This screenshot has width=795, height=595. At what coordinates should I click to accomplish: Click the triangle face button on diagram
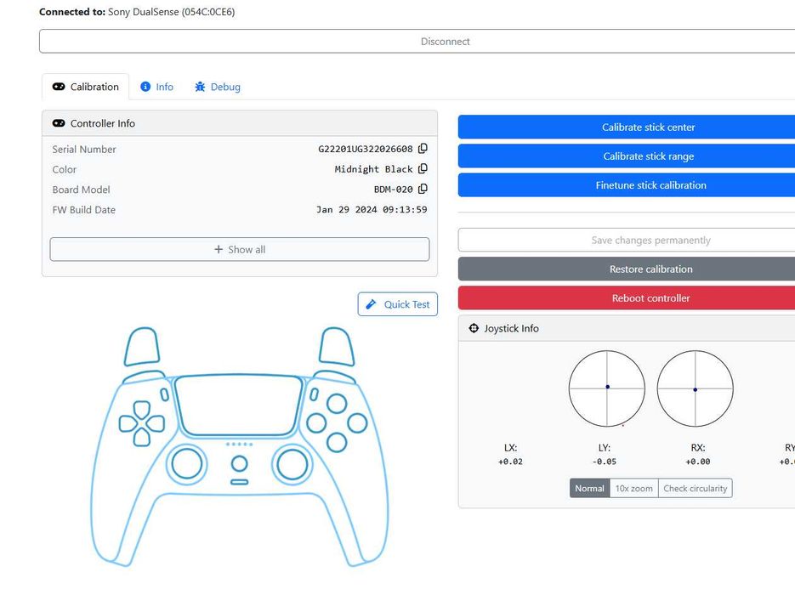(x=337, y=404)
